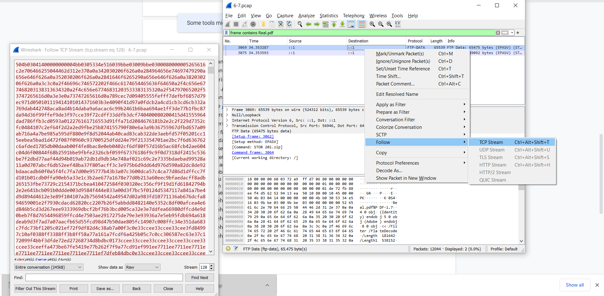Increase stream number with up arrow
Screen dimensions: 604x296
(212, 266)
